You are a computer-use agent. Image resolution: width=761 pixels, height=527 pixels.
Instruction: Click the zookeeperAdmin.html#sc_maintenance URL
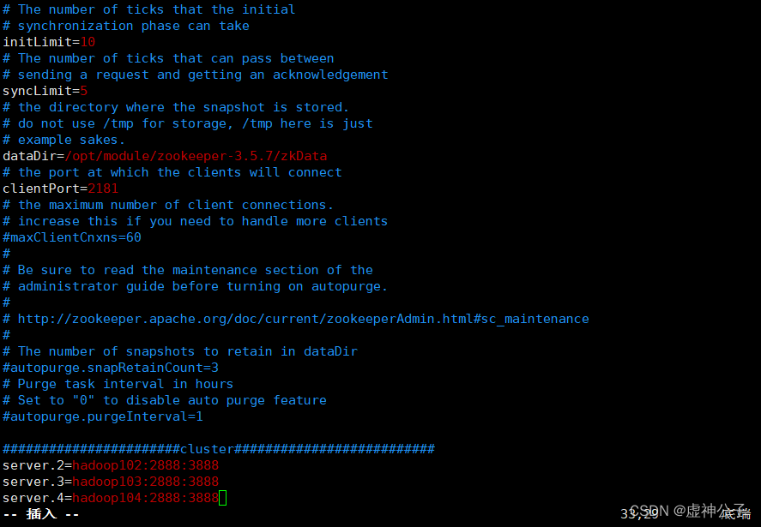pyautogui.click(x=304, y=319)
